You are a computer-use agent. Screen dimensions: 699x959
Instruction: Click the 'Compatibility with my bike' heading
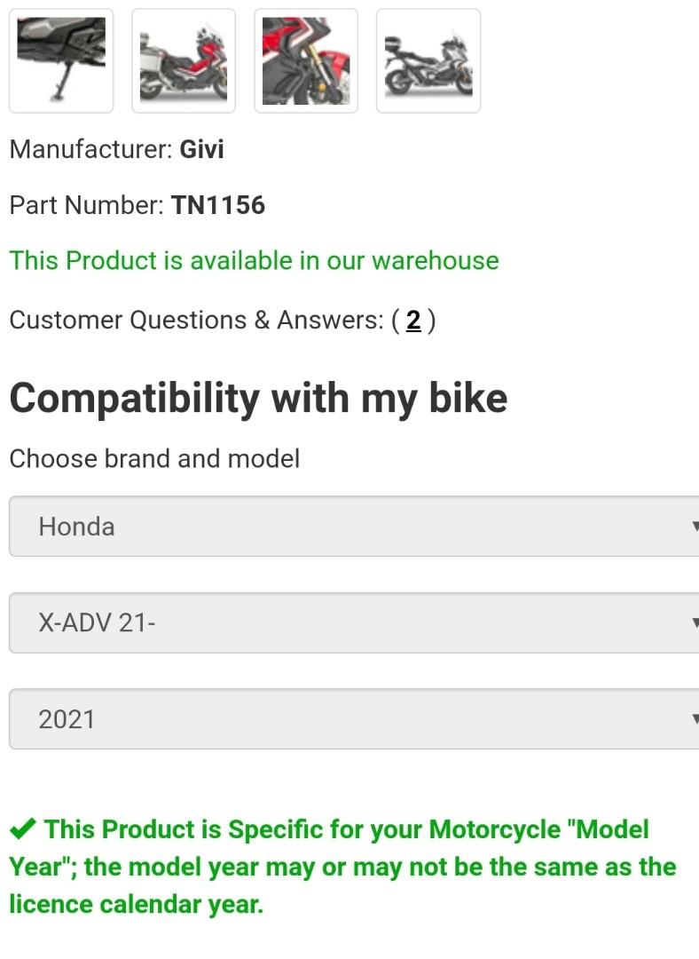[258, 398]
